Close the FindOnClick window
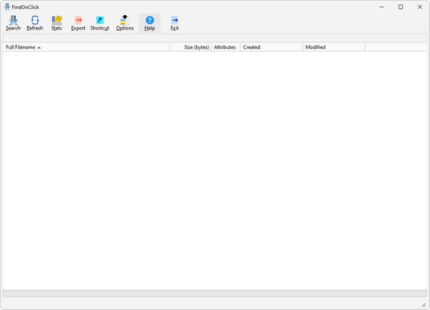Viewport: 430px width, 310px height. click(420, 6)
